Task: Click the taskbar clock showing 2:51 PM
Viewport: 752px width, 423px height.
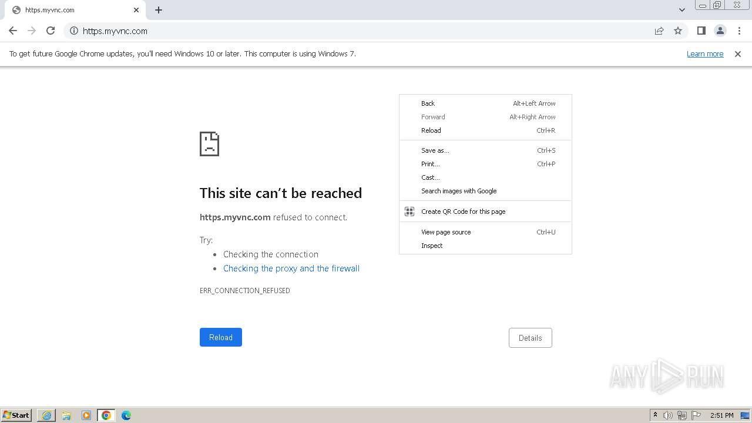Action: tap(722, 415)
